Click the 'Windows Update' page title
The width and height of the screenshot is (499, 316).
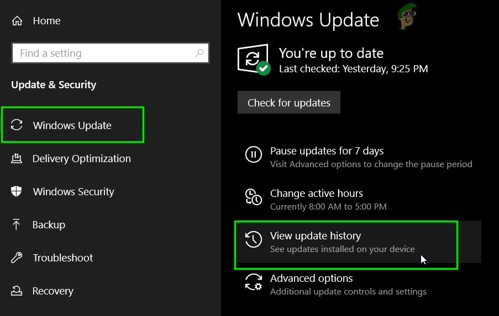[308, 20]
